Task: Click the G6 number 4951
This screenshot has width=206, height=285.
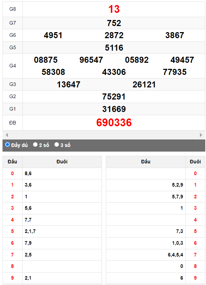Action: 53,35
